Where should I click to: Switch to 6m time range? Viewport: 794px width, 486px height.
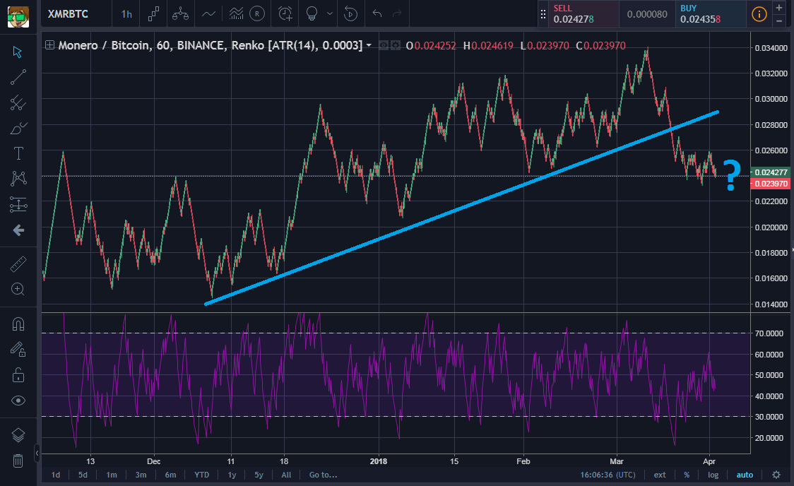(x=171, y=475)
